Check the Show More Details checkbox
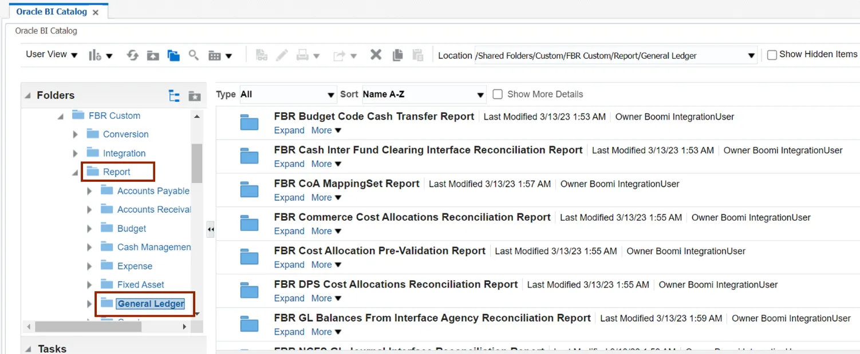This screenshot has height=354, width=860. [x=498, y=94]
